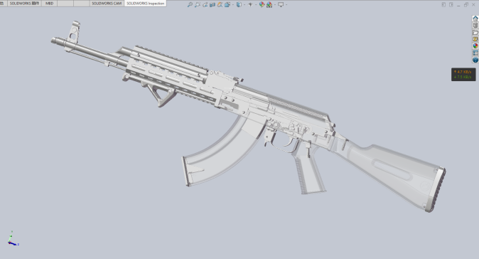The image size is (479, 259).
Task: Click the View Orientation cube icon
Action: (x=227, y=4)
